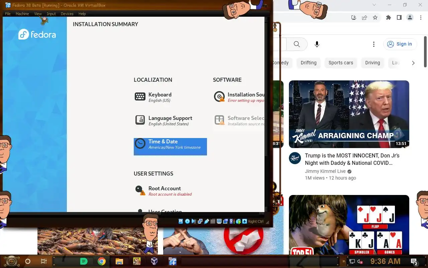The height and width of the screenshot is (268, 428).
Task: Click the Task View taskbar button
Action: 44,261
